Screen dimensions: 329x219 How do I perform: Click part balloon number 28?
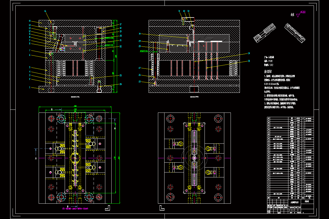(140, 46)
